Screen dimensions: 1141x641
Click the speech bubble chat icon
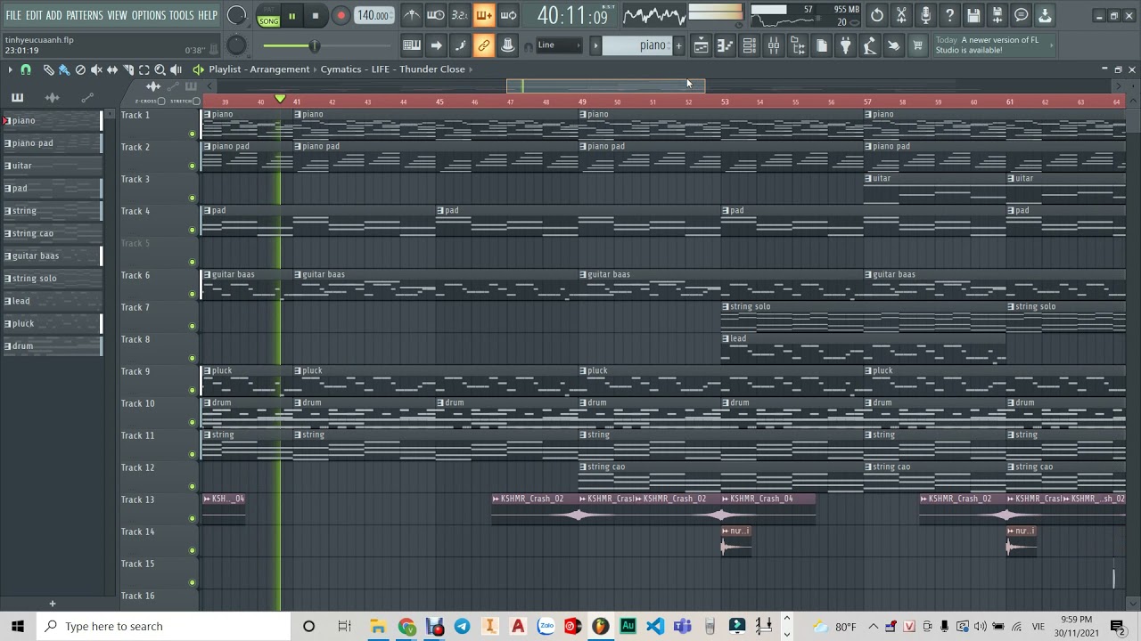click(1022, 15)
